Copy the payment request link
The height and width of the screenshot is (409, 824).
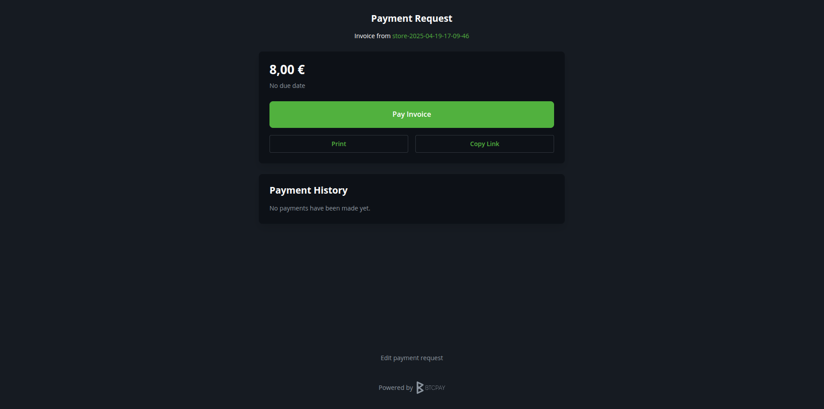pos(485,144)
